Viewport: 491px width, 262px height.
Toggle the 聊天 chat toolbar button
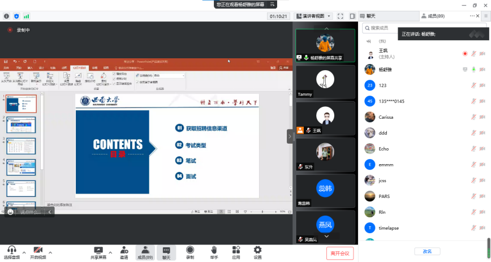(166, 251)
